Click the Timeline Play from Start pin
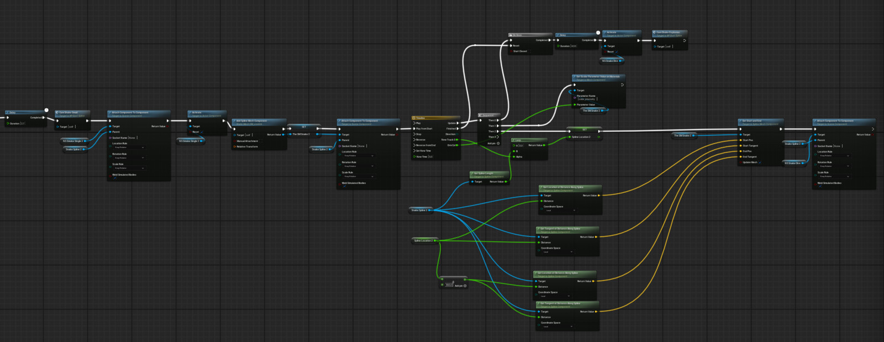 click(x=414, y=129)
